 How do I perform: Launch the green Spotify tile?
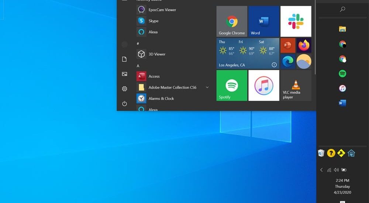(232, 86)
